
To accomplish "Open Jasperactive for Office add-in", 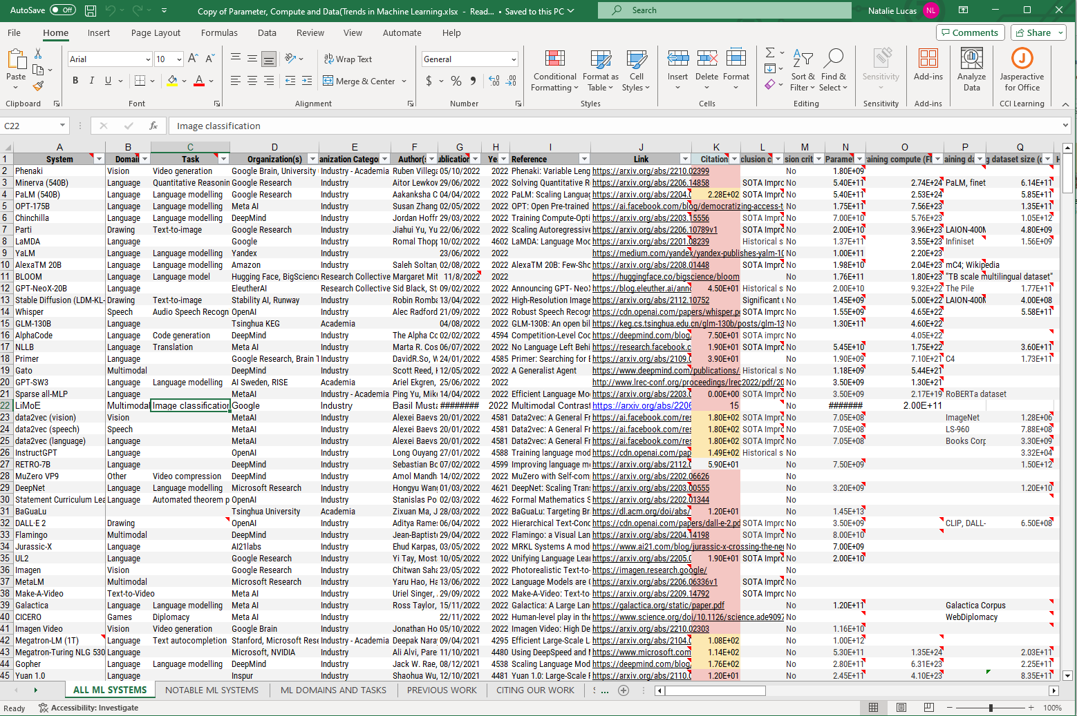I will click(x=1022, y=70).
